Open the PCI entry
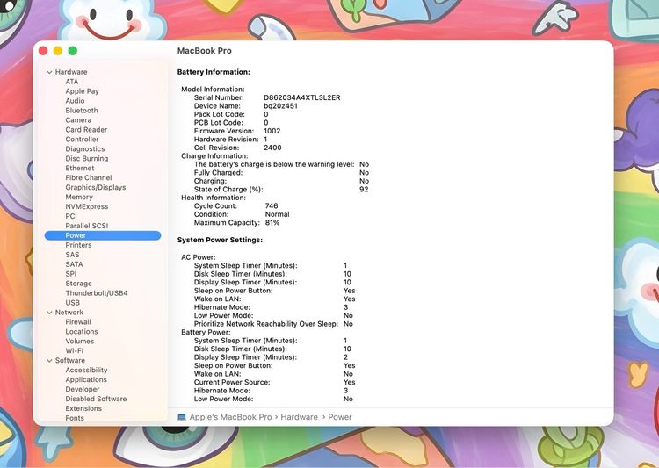 coord(71,216)
